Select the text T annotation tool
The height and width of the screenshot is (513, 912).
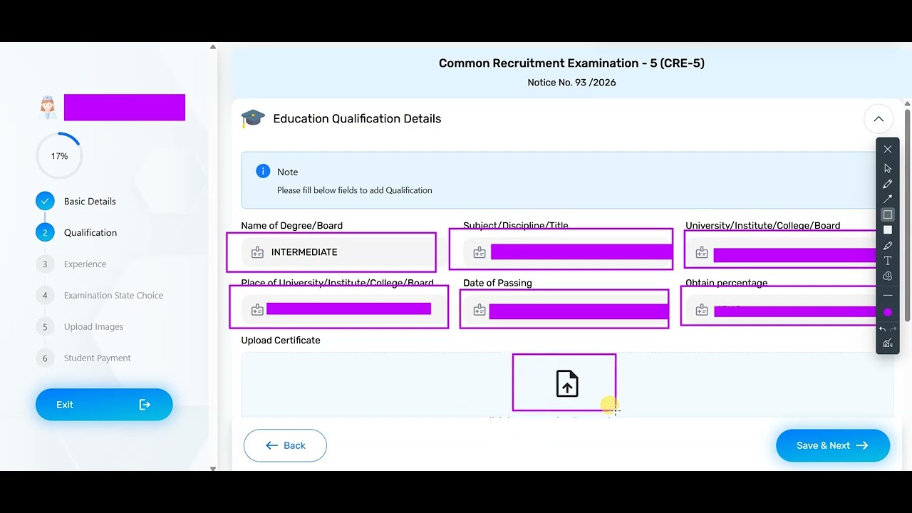pos(888,261)
